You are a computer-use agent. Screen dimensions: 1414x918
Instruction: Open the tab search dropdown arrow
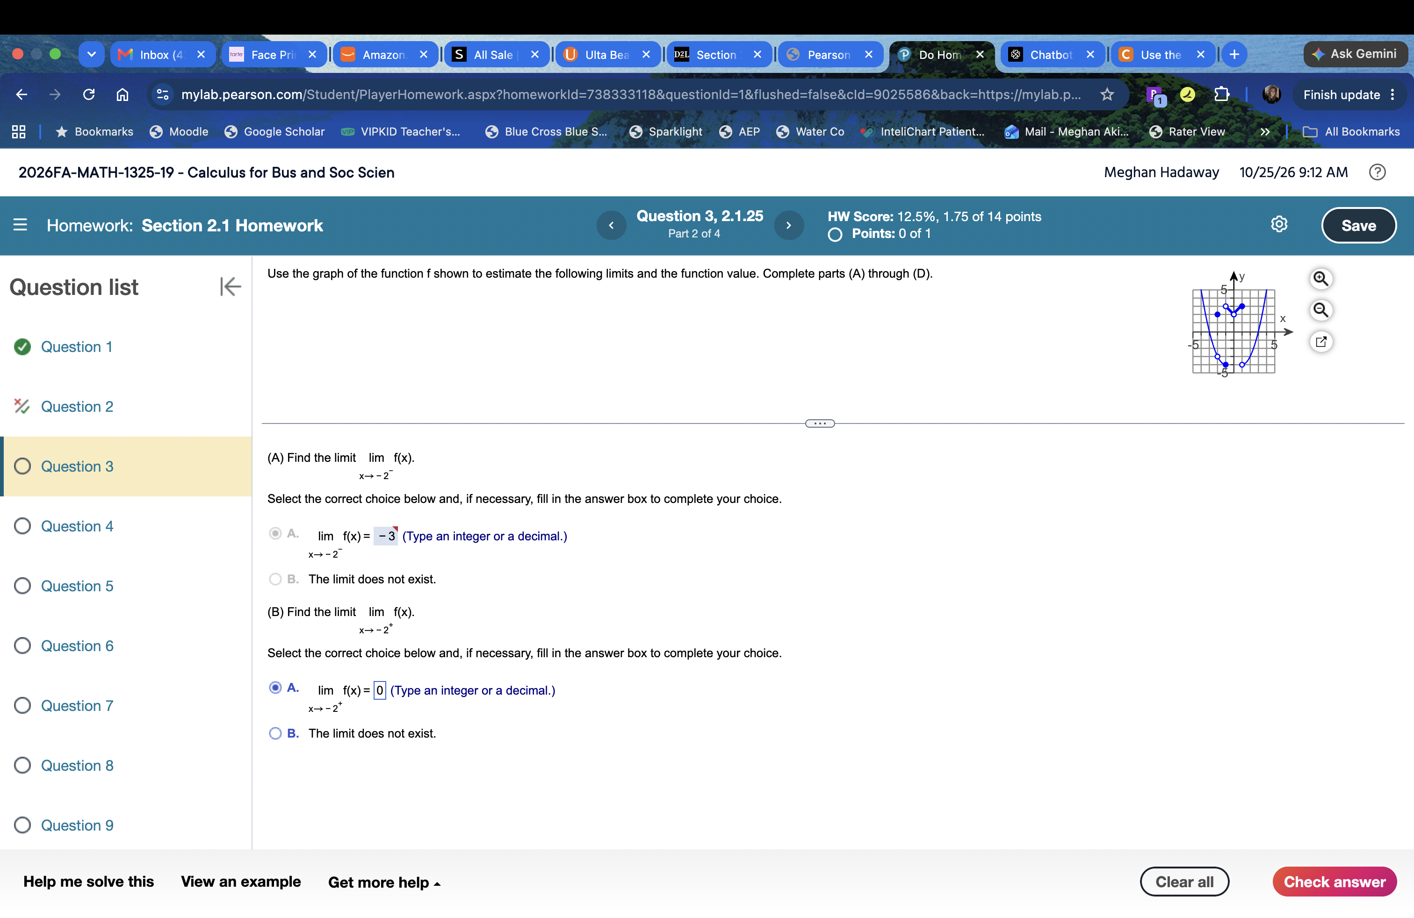pyautogui.click(x=92, y=55)
